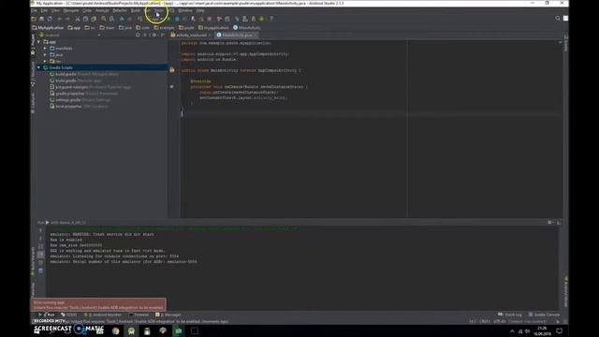Open the Event Log tab

[510, 315]
